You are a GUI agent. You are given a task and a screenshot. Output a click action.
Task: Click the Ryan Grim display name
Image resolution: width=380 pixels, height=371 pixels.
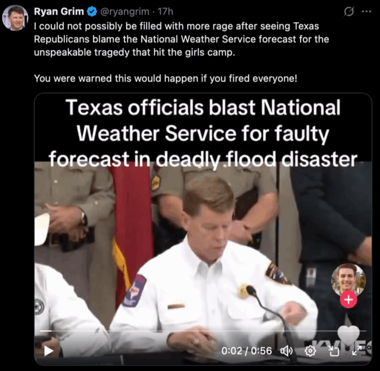coord(59,11)
